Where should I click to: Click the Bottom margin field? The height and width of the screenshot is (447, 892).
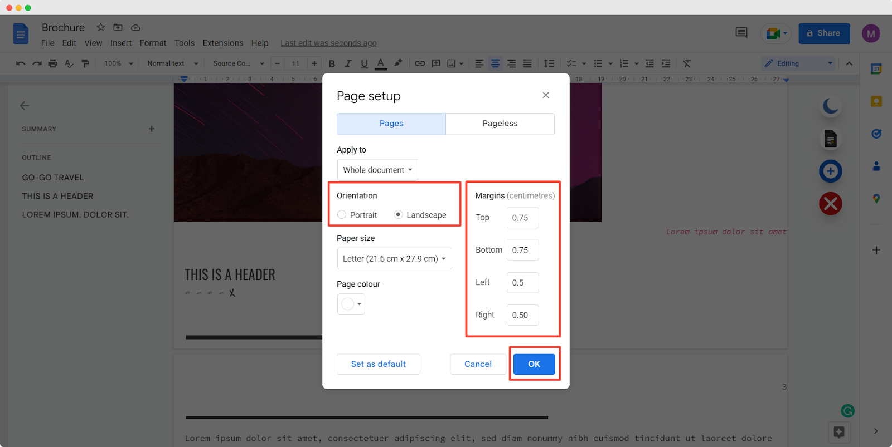(x=523, y=250)
